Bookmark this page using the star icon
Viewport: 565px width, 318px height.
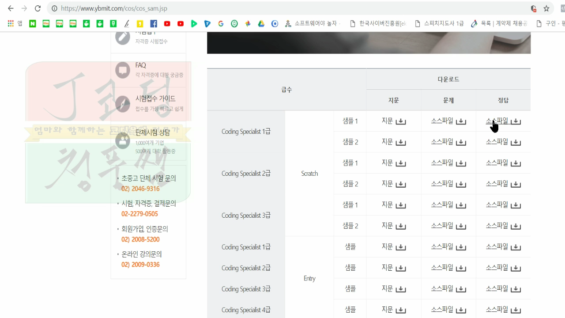pyautogui.click(x=546, y=8)
